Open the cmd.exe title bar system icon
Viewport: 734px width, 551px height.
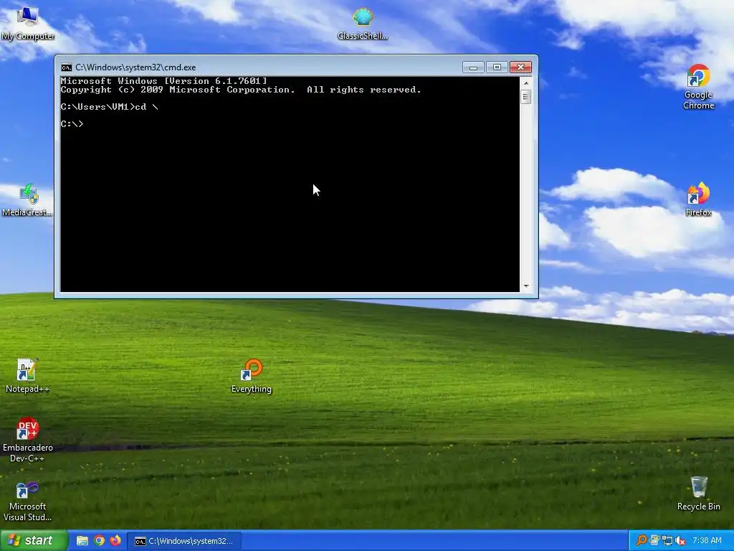[x=67, y=67]
